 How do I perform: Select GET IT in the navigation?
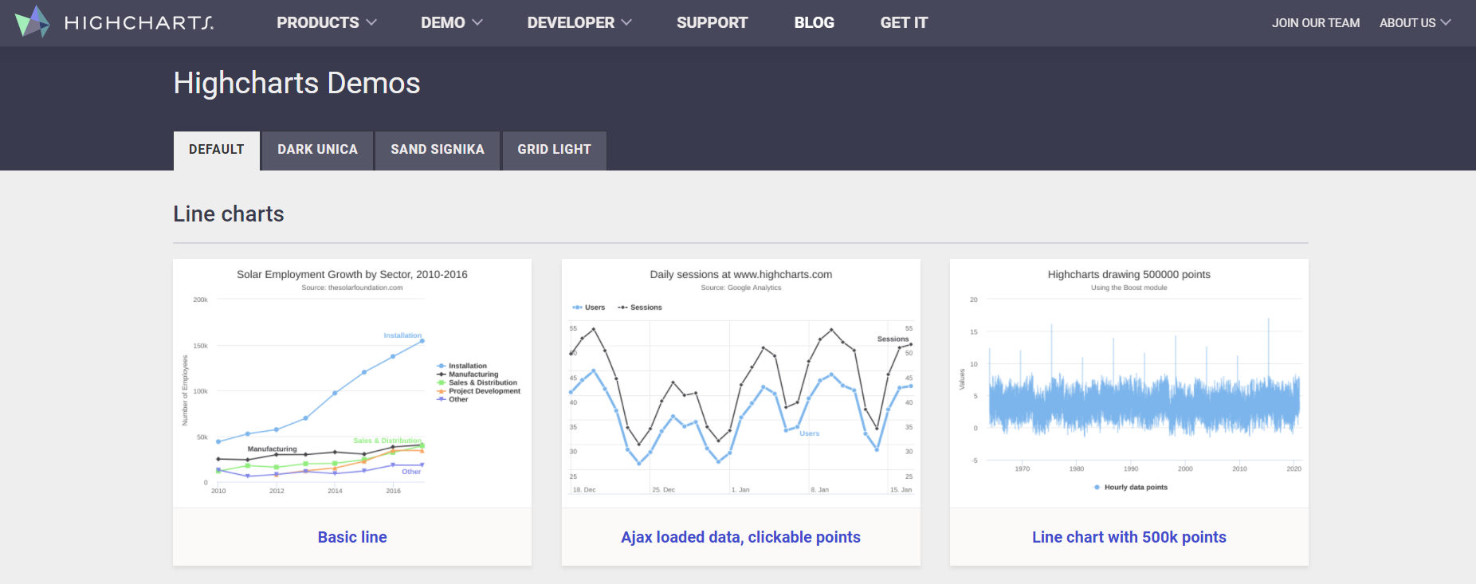point(904,22)
